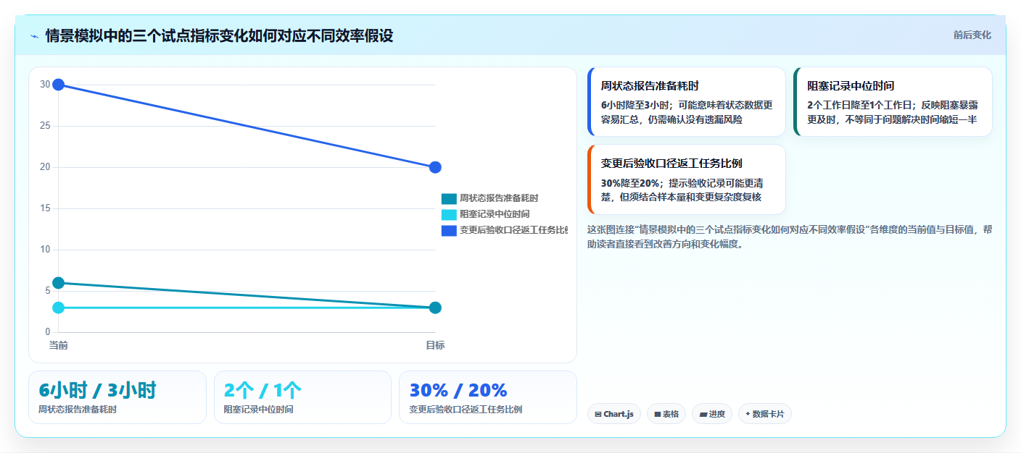1021x453 pixels.
Task: Click the blue data point at 30
Action: [59, 85]
